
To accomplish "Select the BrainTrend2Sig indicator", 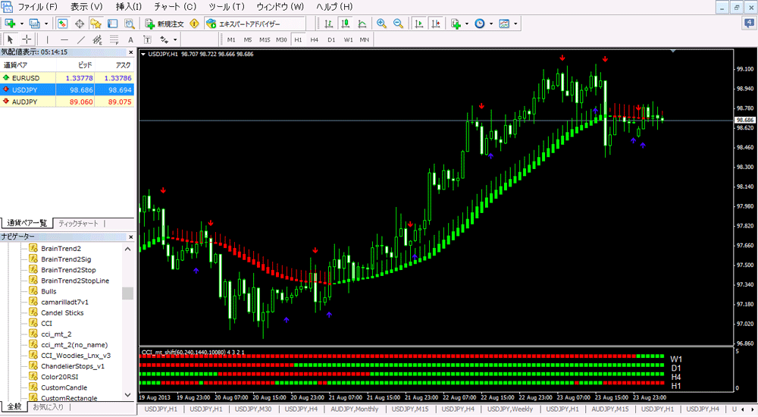I will pyautogui.click(x=66, y=259).
